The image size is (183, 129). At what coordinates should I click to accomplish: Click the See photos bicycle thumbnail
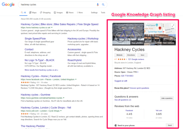coord(128,34)
